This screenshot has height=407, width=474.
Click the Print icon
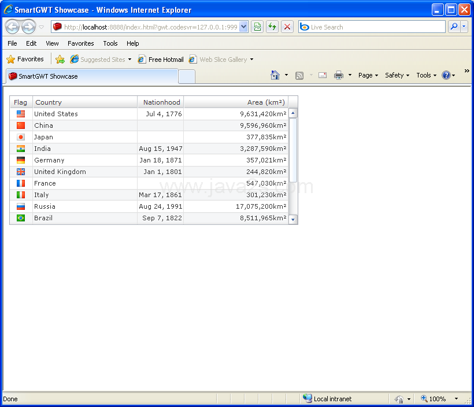[339, 75]
